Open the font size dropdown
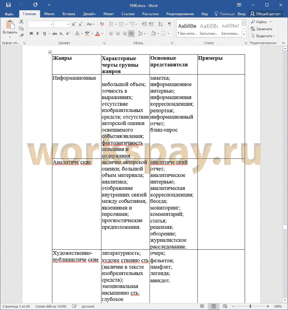This screenshot has width=288, height=310. click(68, 24)
